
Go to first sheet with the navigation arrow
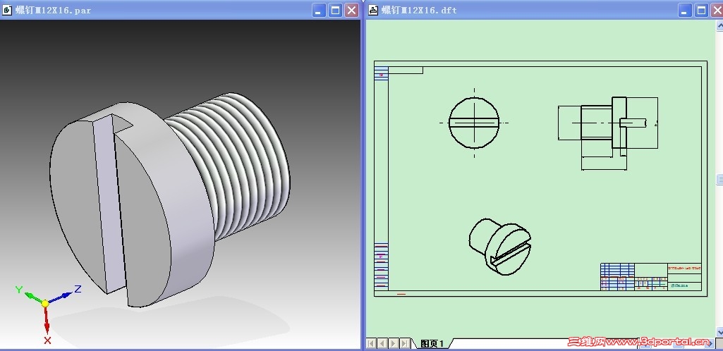pyautogui.click(x=371, y=343)
